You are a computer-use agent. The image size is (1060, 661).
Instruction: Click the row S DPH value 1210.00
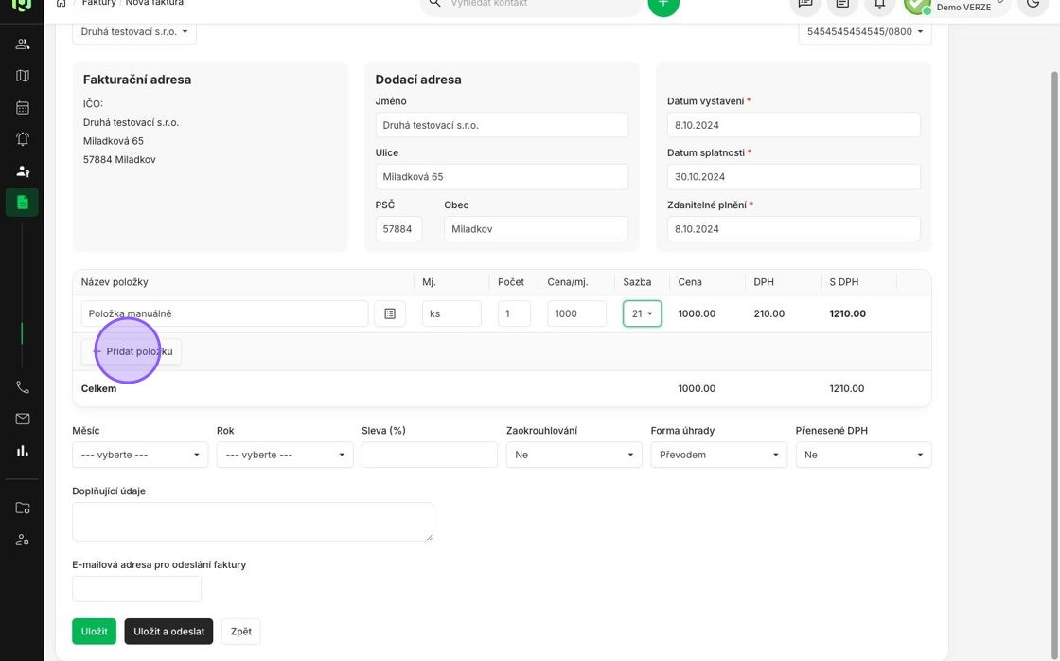pyautogui.click(x=848, y=313)
